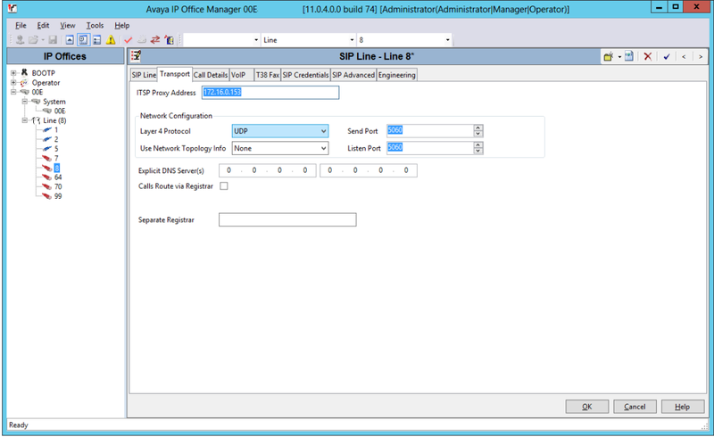Select line 1 in tree
Viewport: 714px width, 437px height.
pos(56,129)
